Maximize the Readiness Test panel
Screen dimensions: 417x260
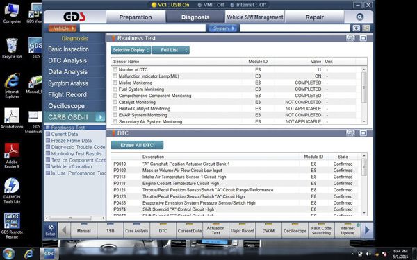point(363,38)
